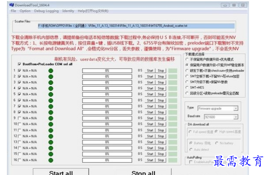Uncheck the row 1 port checkbox
Image resolution: width=267 pixels, height=175 pixels.
19,70
